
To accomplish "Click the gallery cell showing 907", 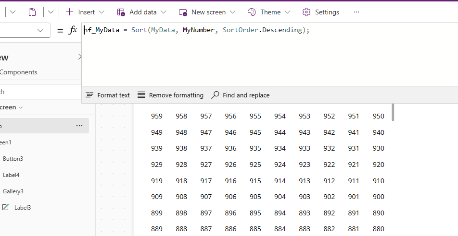I will [206, 197].
